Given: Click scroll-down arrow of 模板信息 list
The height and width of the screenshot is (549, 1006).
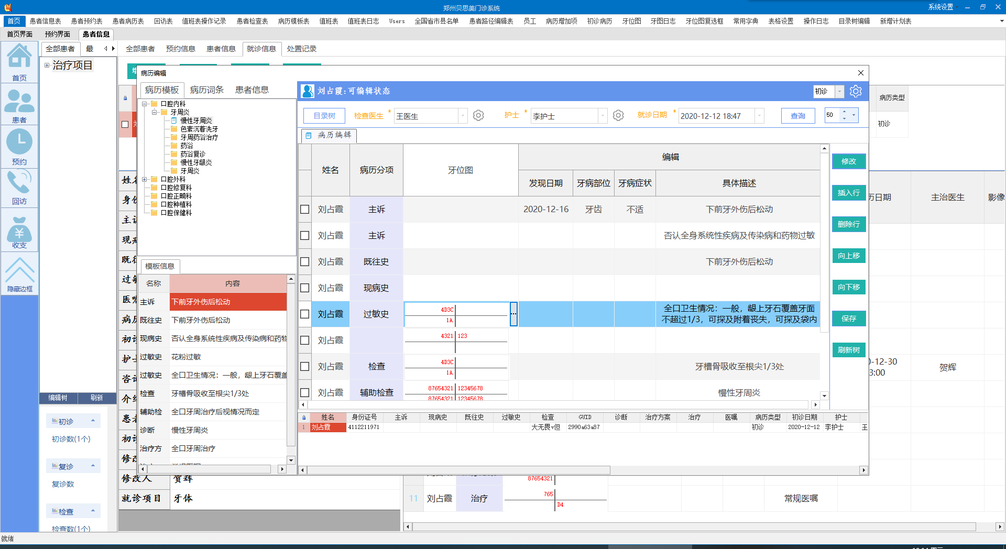Looking at the screenshot, I should pyautogui.click(x=291, y=460).
